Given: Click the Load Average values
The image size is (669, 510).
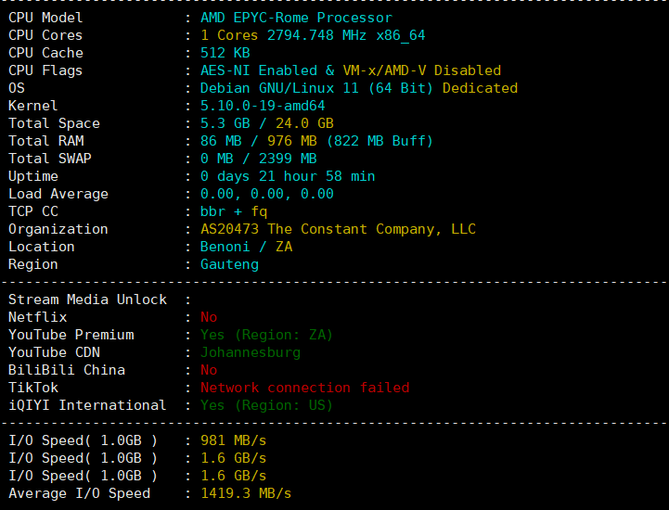Looking at the screenshot, I should click(x=267, y=194).
